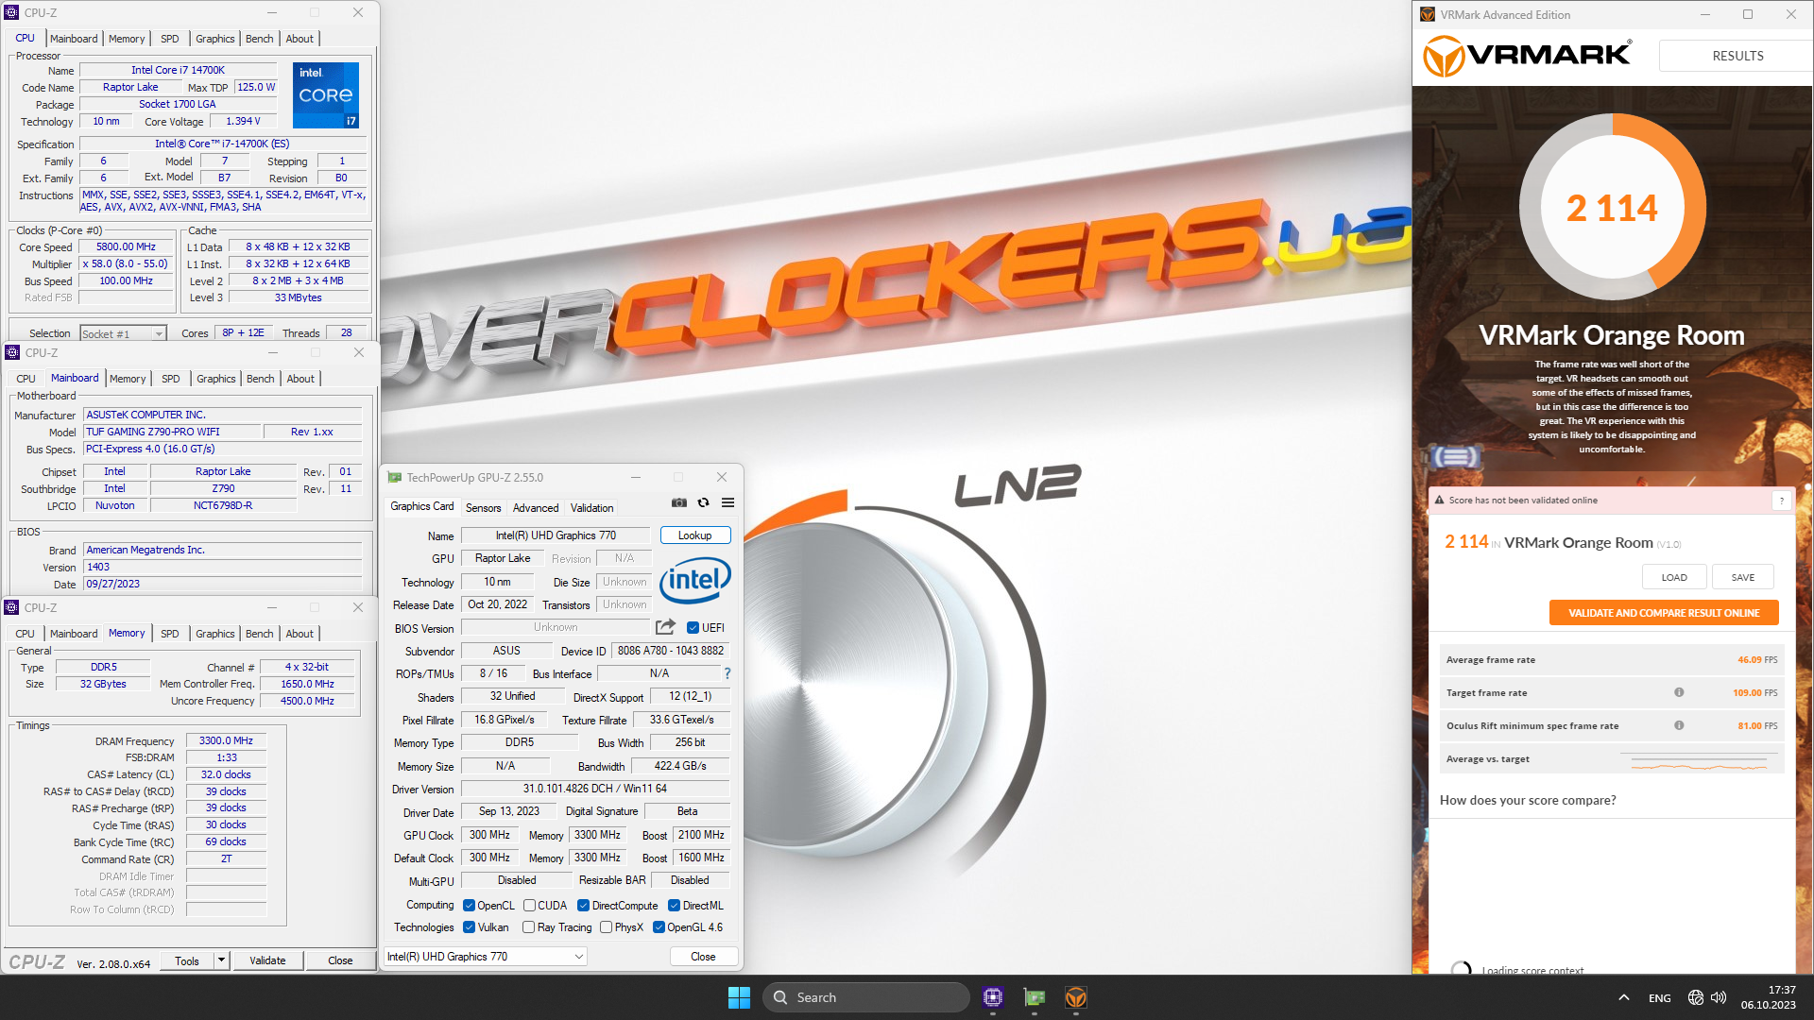The width and height of the screenshot is (1814, 1020).
Task: Click the DRAM Frequency value 3300.0 MHz
Action: [227, 741]
